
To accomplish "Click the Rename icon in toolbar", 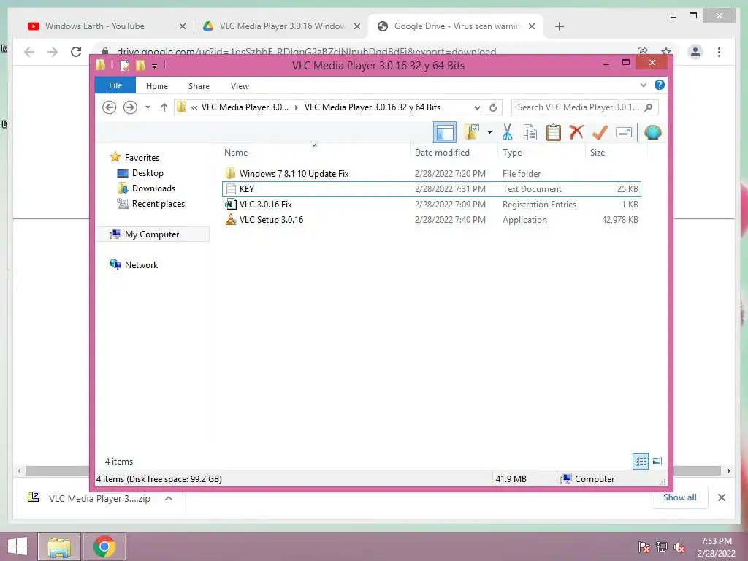I will [624, 132].
